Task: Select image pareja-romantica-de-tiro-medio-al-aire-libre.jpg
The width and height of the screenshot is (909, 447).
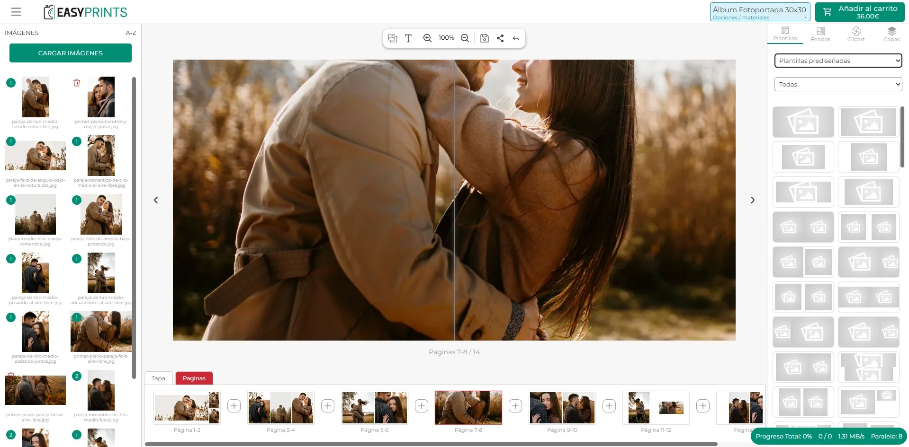Action: pos(101,156)
